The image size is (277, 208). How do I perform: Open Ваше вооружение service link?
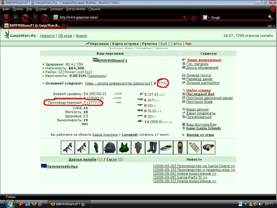pyautogui.click(x=204, y=60)
